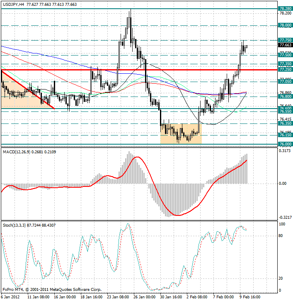This screenshot has height=300, width=293.
Task: Click the 30 Jan 16:00 time label
Action: pos(171,297)
